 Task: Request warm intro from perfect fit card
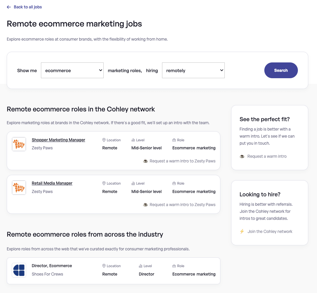[x=267, y=156]
